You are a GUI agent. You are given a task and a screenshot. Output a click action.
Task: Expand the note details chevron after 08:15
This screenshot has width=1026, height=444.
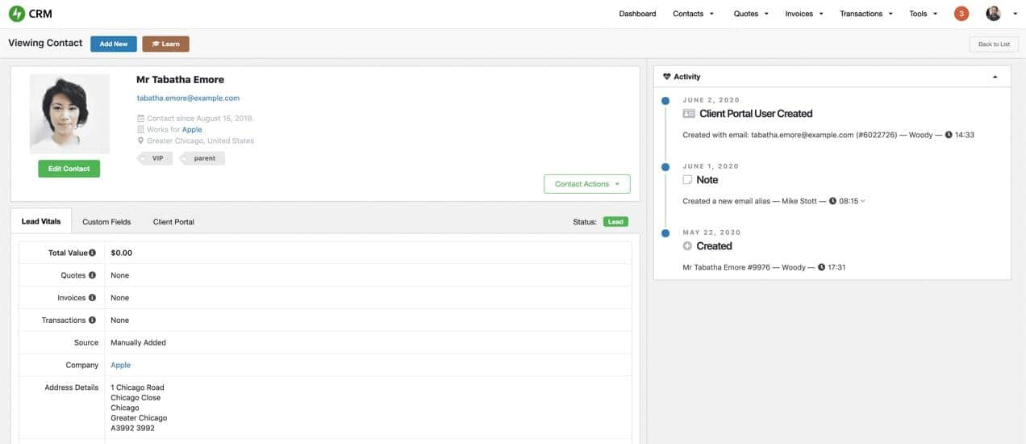click(862, 201)
